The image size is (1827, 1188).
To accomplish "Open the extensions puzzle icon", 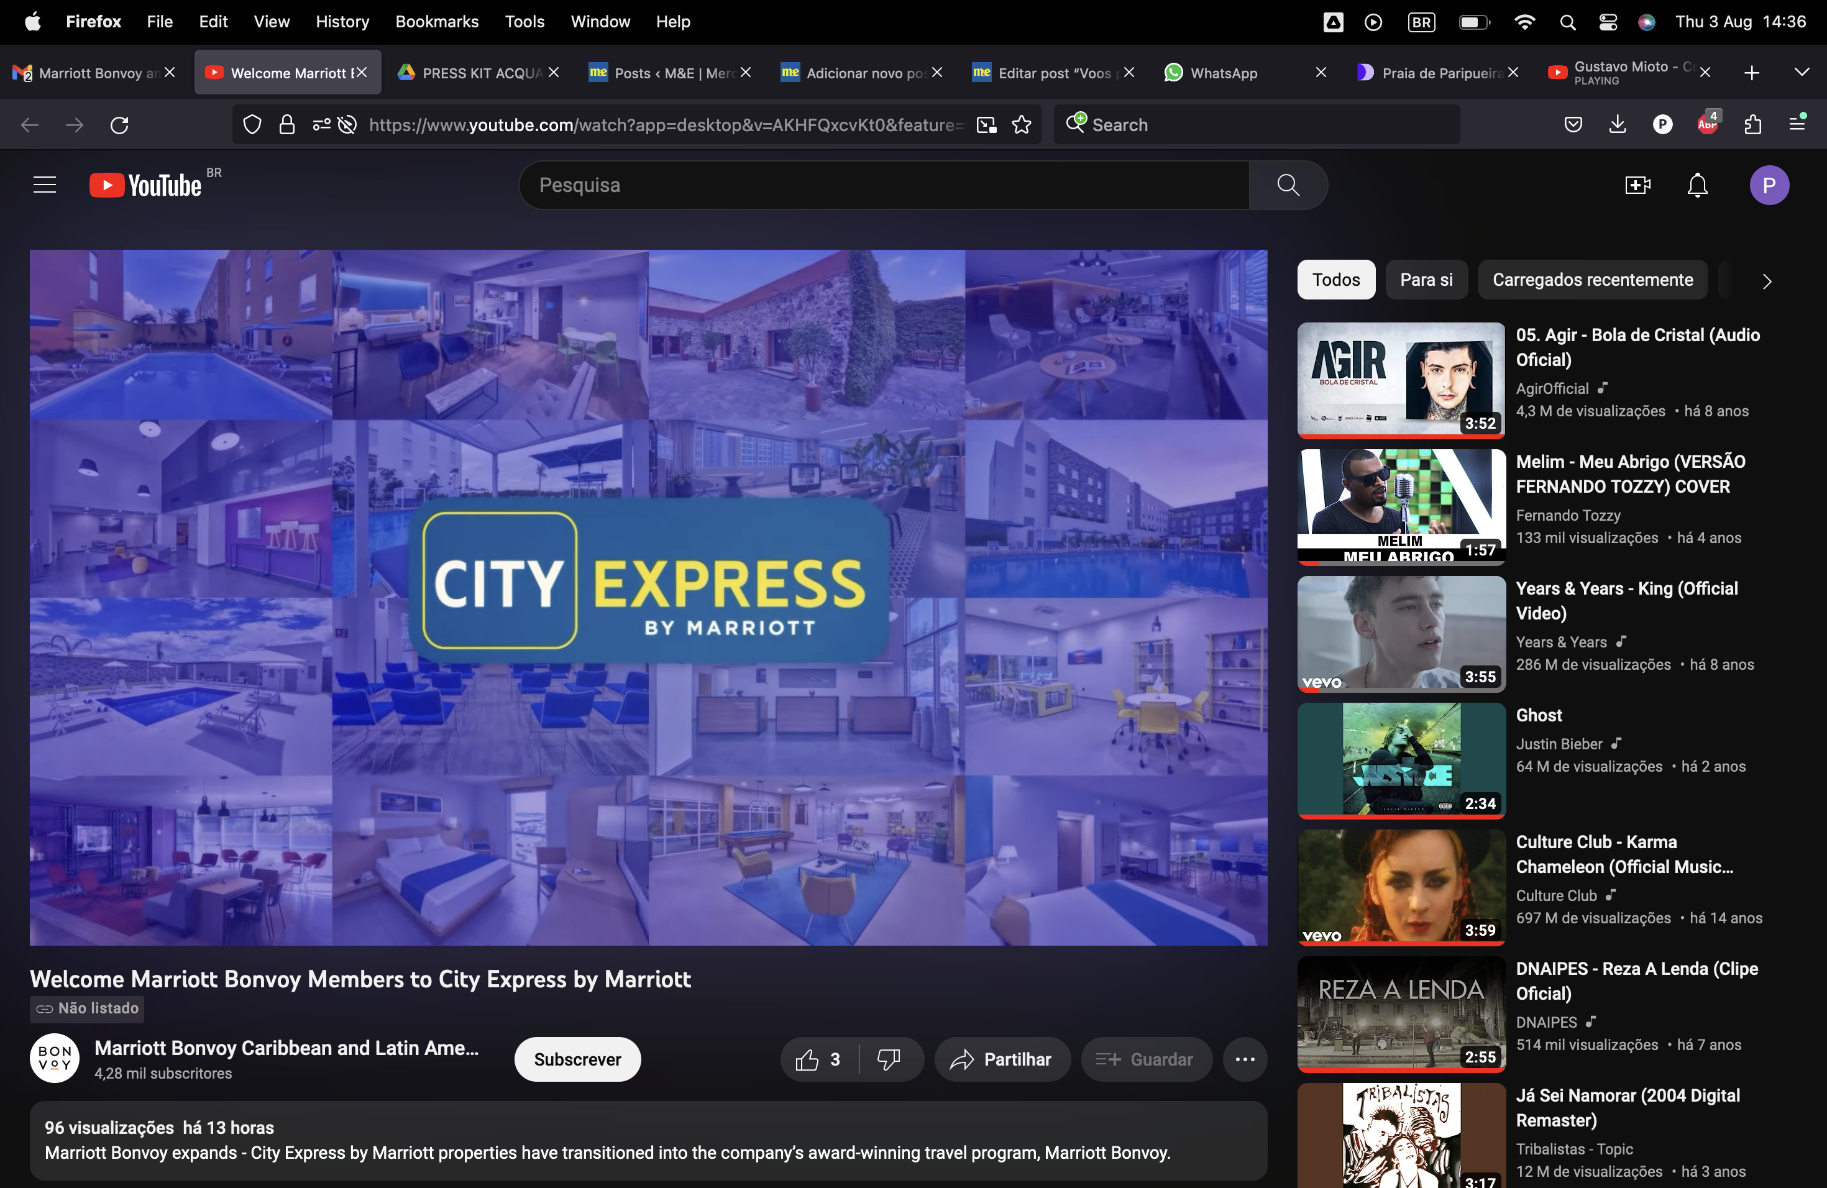I will coord(1752,124).
